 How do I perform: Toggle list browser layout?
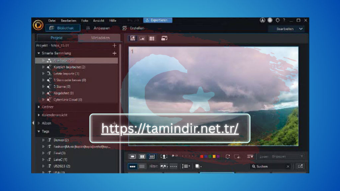point(142,166)
